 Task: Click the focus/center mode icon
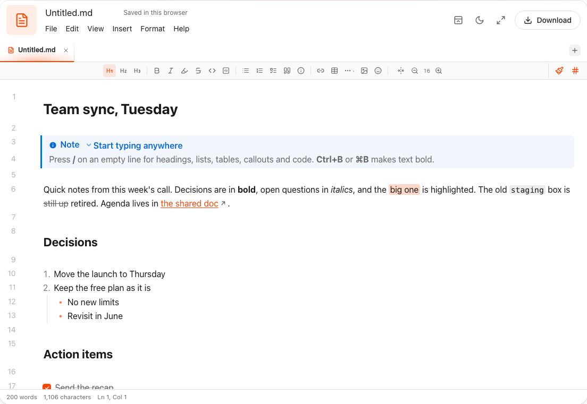pos(400,71)
